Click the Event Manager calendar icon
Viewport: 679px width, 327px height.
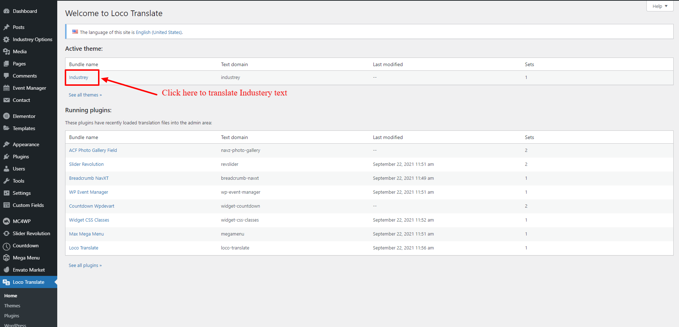tap(6, 88)
